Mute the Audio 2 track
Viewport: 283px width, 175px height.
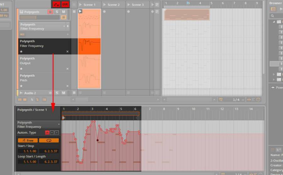[64, 93]
